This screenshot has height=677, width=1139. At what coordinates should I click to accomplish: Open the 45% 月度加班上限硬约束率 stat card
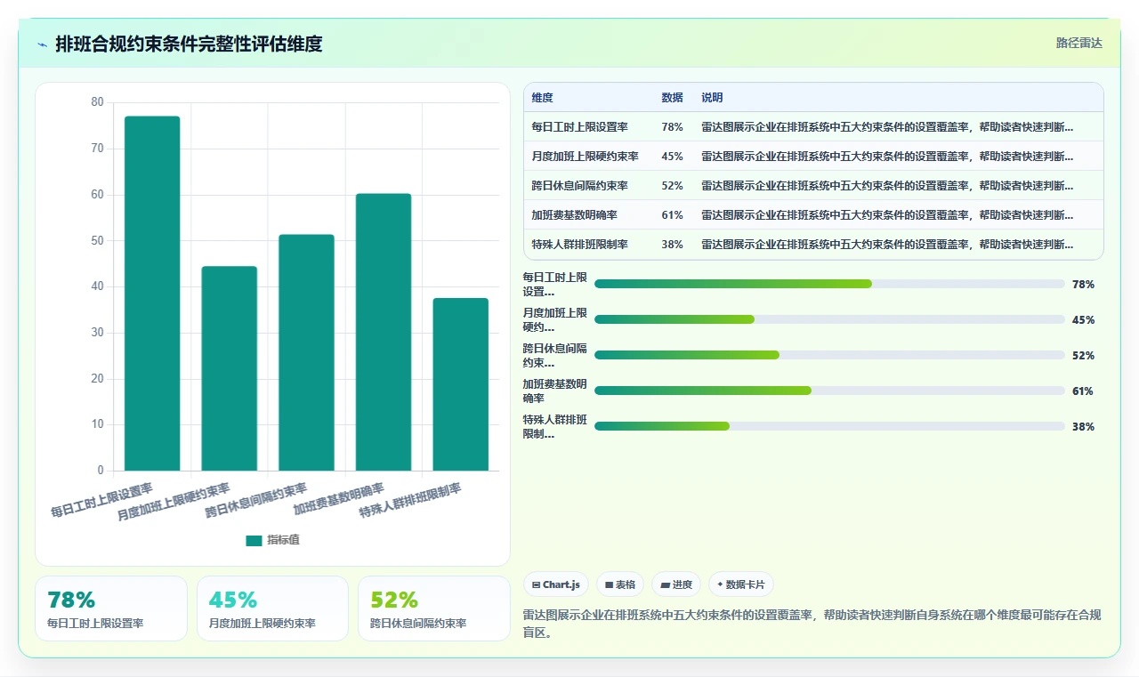pos(272,608)
